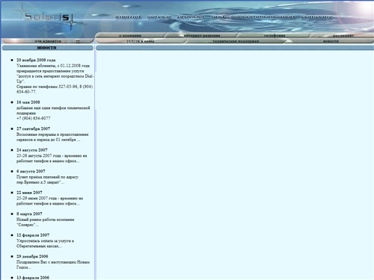Click the news date "13 февраля 2006"
This screenshot has width=374, height=280.
(x=33, y=278)
